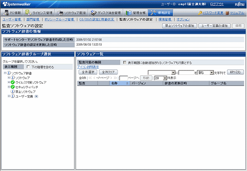Click the 全件クリア button

pyautogui.click(x=108, y=72)
